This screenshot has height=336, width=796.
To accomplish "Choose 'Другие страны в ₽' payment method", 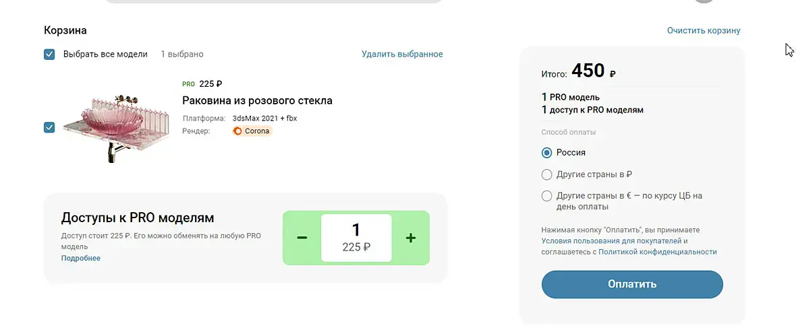I will (x=547, y=174).
